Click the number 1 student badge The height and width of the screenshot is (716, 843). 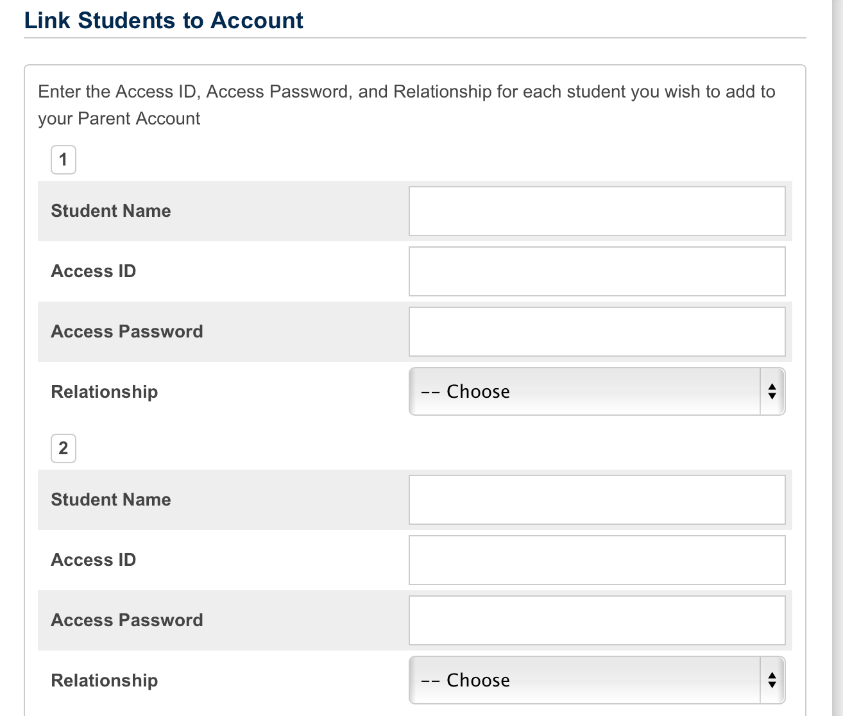point(64,160)
